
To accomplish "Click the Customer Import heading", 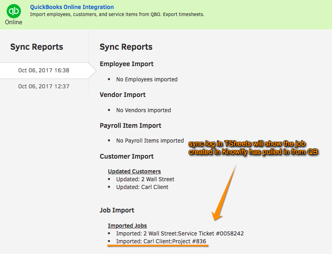I will pyautogui.click(x=126, y=156).
